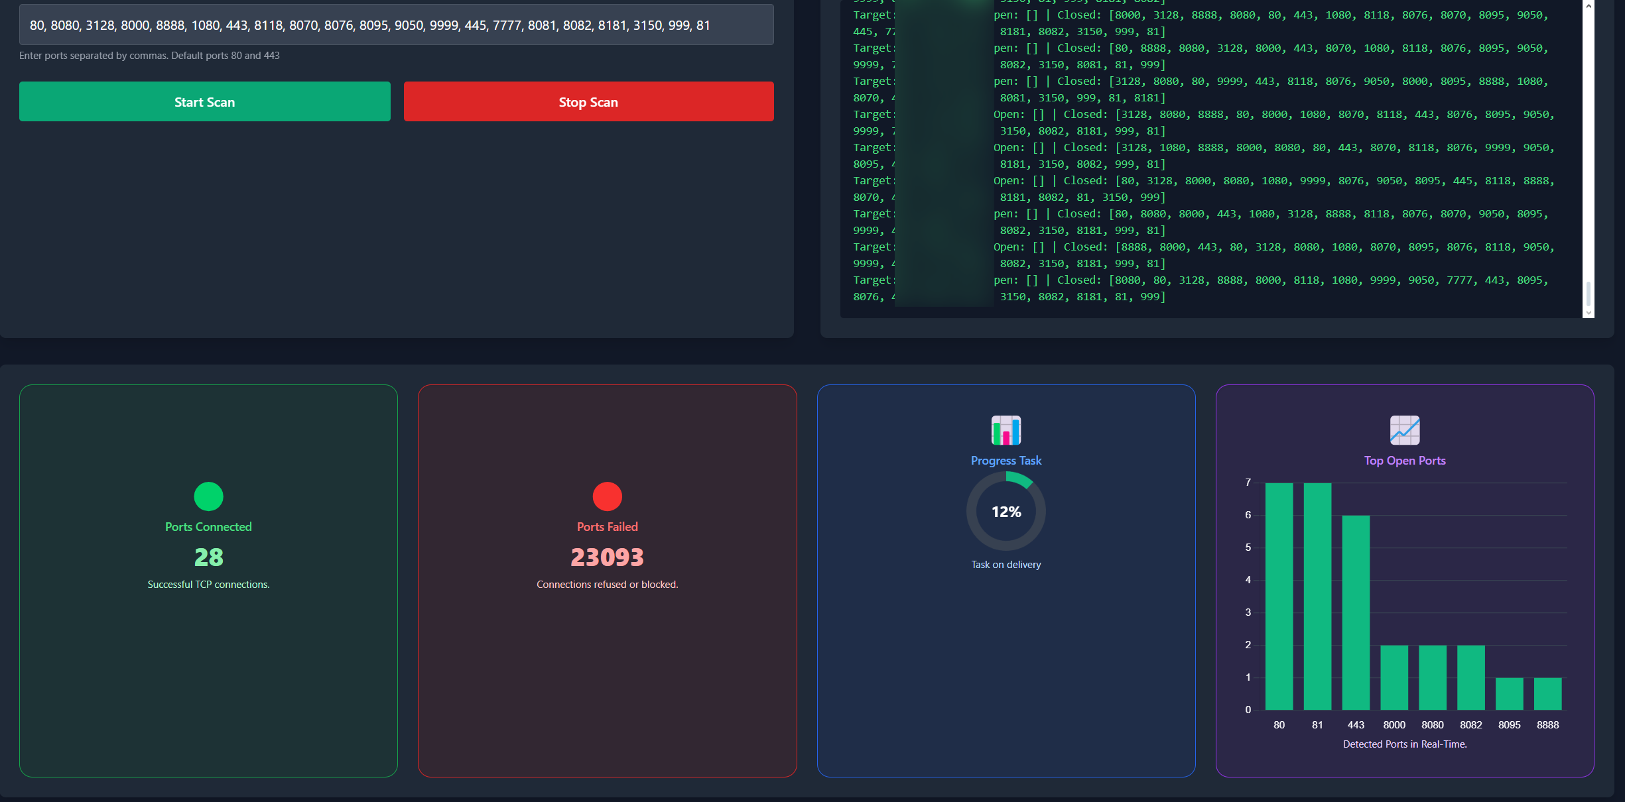Click the red Ports Failed circle icon
Screen dimensions: 1625x802
(607, 496)
